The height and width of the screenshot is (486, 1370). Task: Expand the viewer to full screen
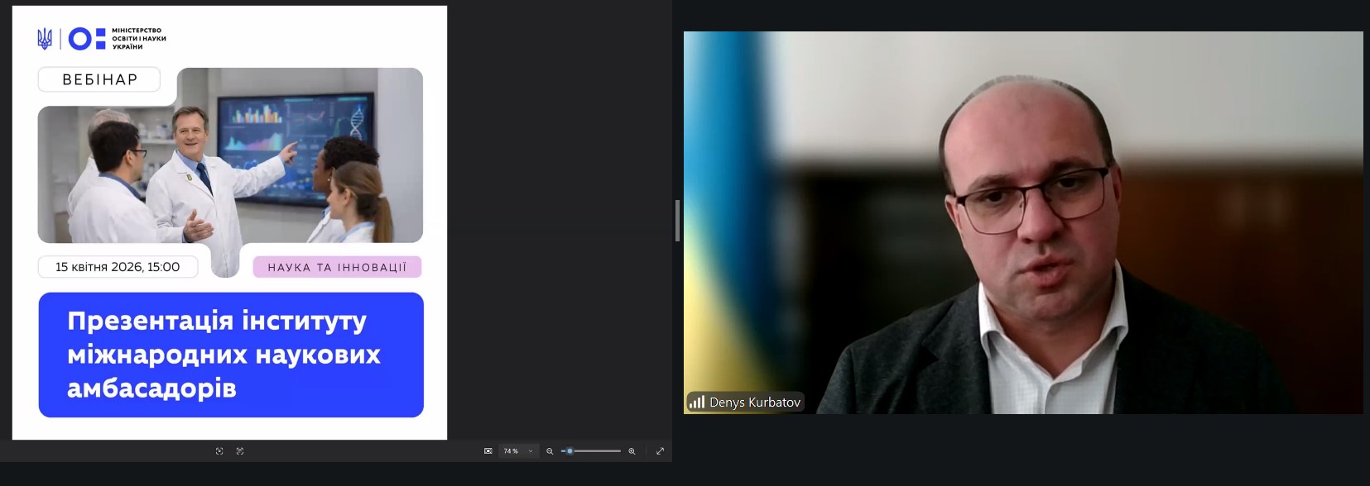(660, 451)
